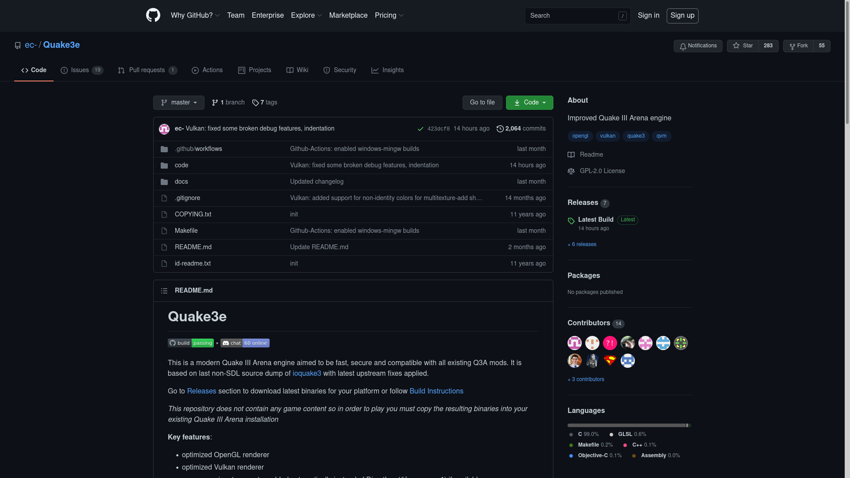The height and width of the screenshot is (478, 850).
Task: Click the GitHub octocat logo
Action: click(153, 15)
